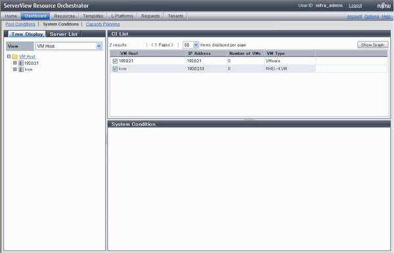This screenshot has height=253, width=394.
Task: Open items per page dropdown set to 50
Action: pyautogui.click(x=190, y=45)
